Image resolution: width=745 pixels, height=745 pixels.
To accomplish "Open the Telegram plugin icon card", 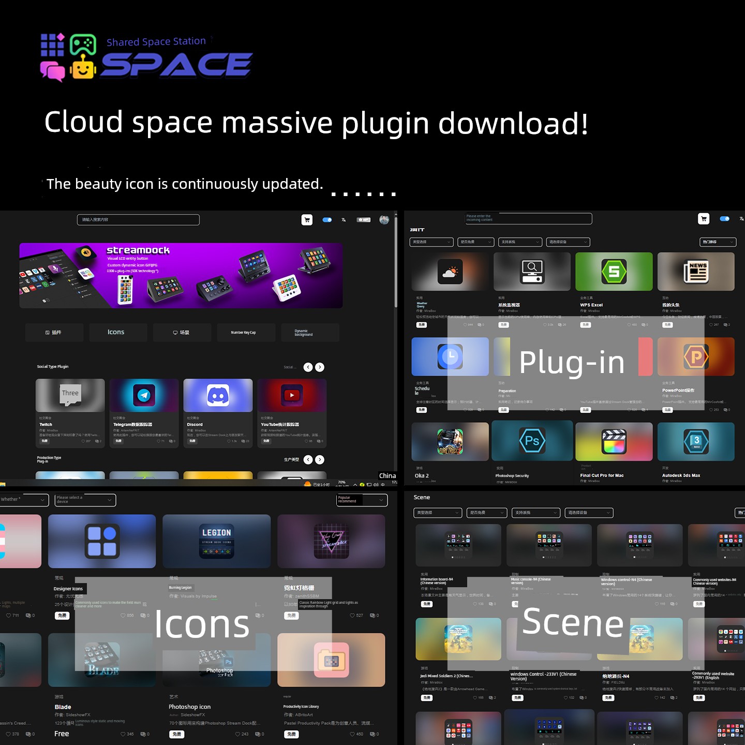I will pos(144,395).
